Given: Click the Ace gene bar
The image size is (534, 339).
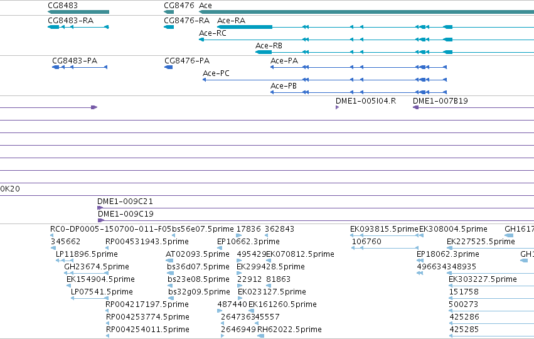Looking at the screenshot, I should (366, 12).
